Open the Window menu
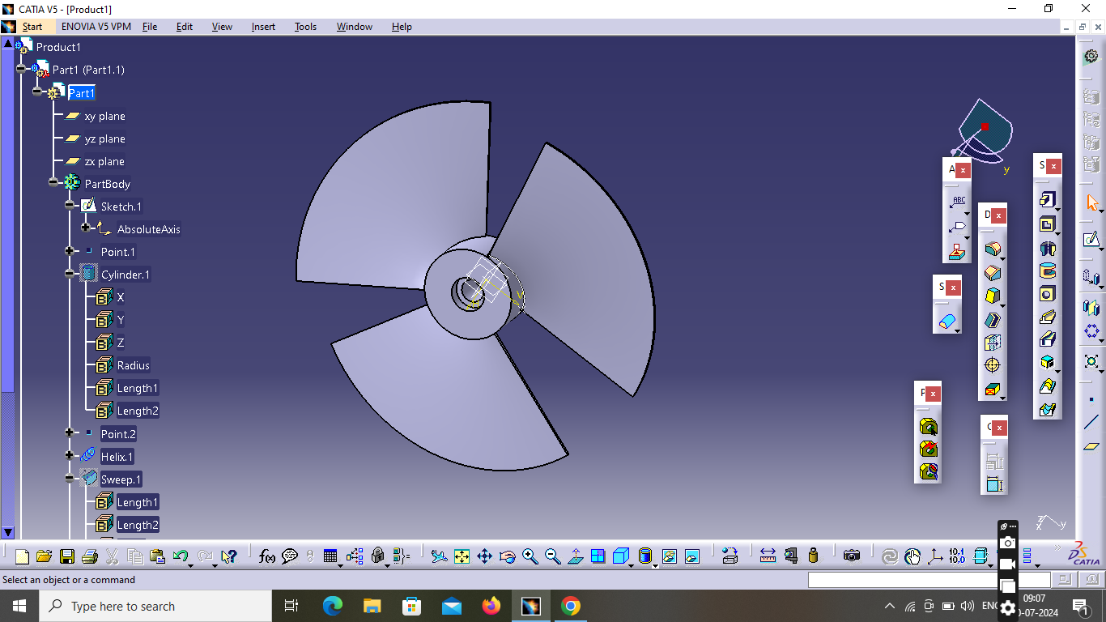 355,27
